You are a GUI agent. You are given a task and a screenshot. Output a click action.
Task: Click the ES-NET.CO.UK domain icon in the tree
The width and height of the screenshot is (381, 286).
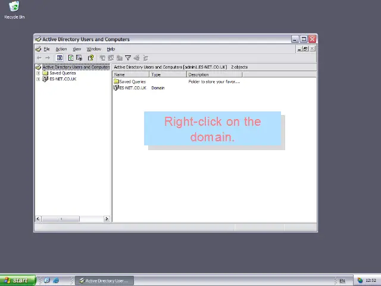[45, 79]
